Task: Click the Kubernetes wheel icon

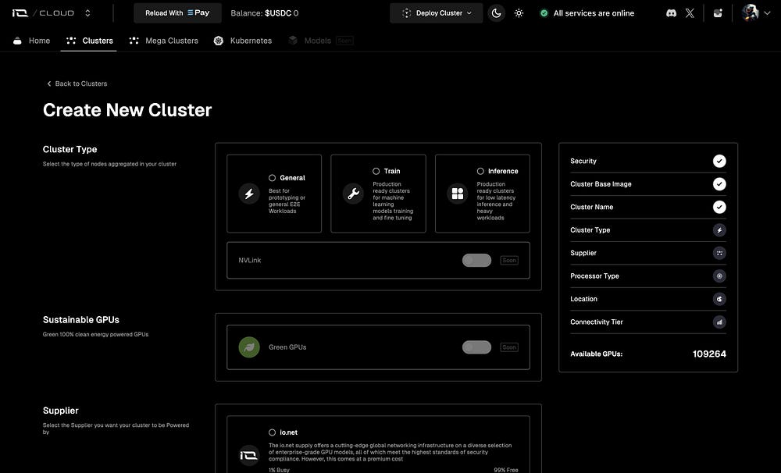Action: click(x=218, y=41)
